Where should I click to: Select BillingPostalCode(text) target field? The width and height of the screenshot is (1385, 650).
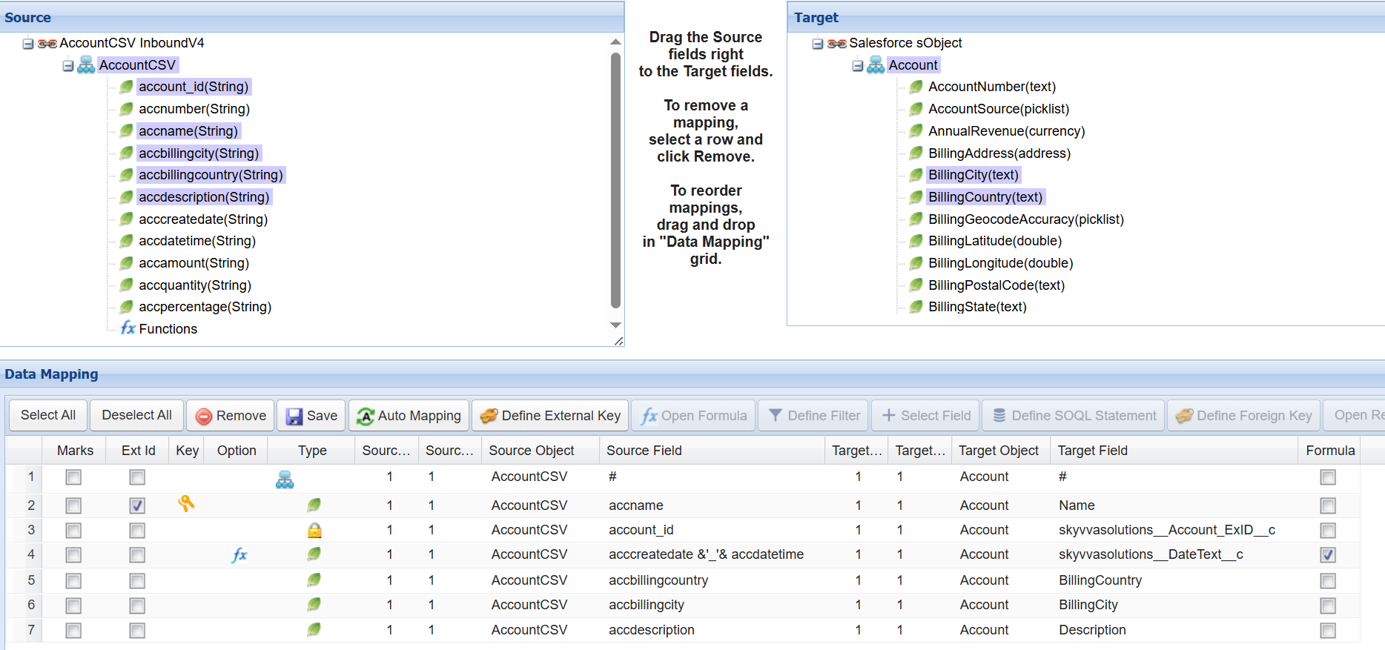pos(996,285)
